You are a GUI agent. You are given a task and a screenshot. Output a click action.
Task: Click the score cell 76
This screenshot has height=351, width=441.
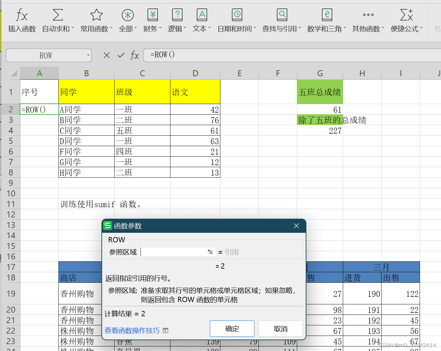[x=195, y=120]
